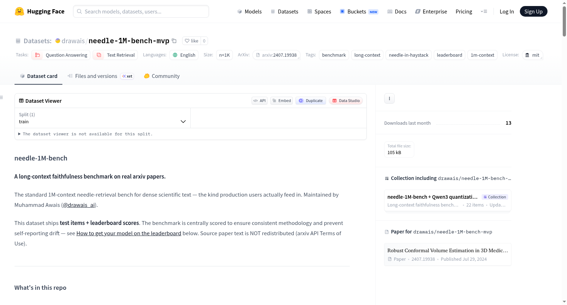Open the Robust Conformal Volume Estimation paper

click(448, 254)
